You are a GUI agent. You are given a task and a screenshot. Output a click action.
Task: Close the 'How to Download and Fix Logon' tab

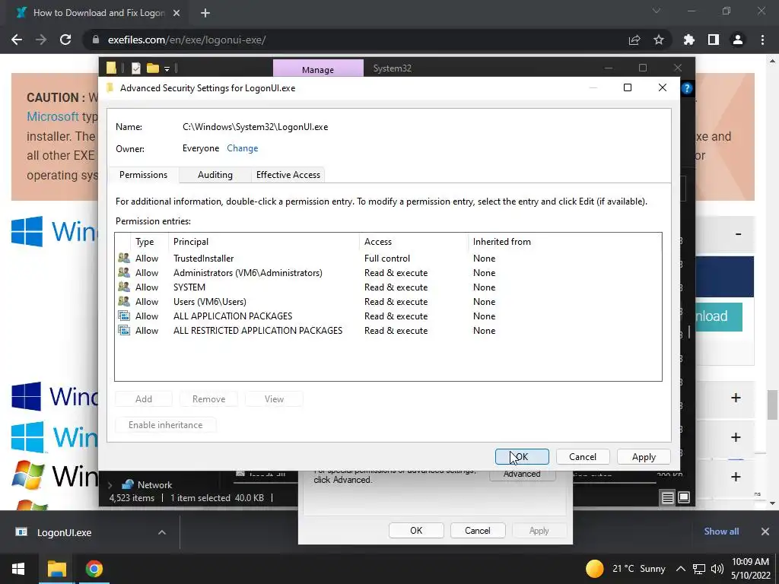click(176, 13)
